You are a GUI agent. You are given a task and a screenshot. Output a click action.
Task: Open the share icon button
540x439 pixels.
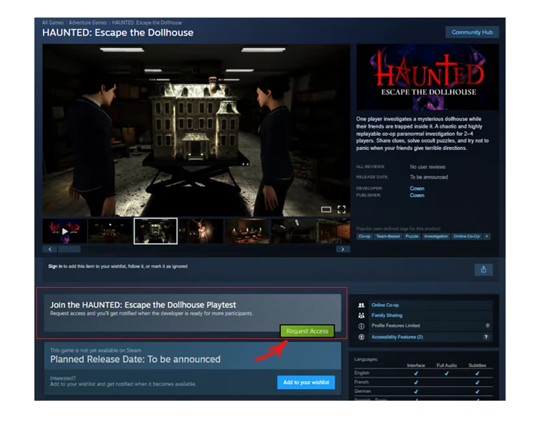click(484, 270)
